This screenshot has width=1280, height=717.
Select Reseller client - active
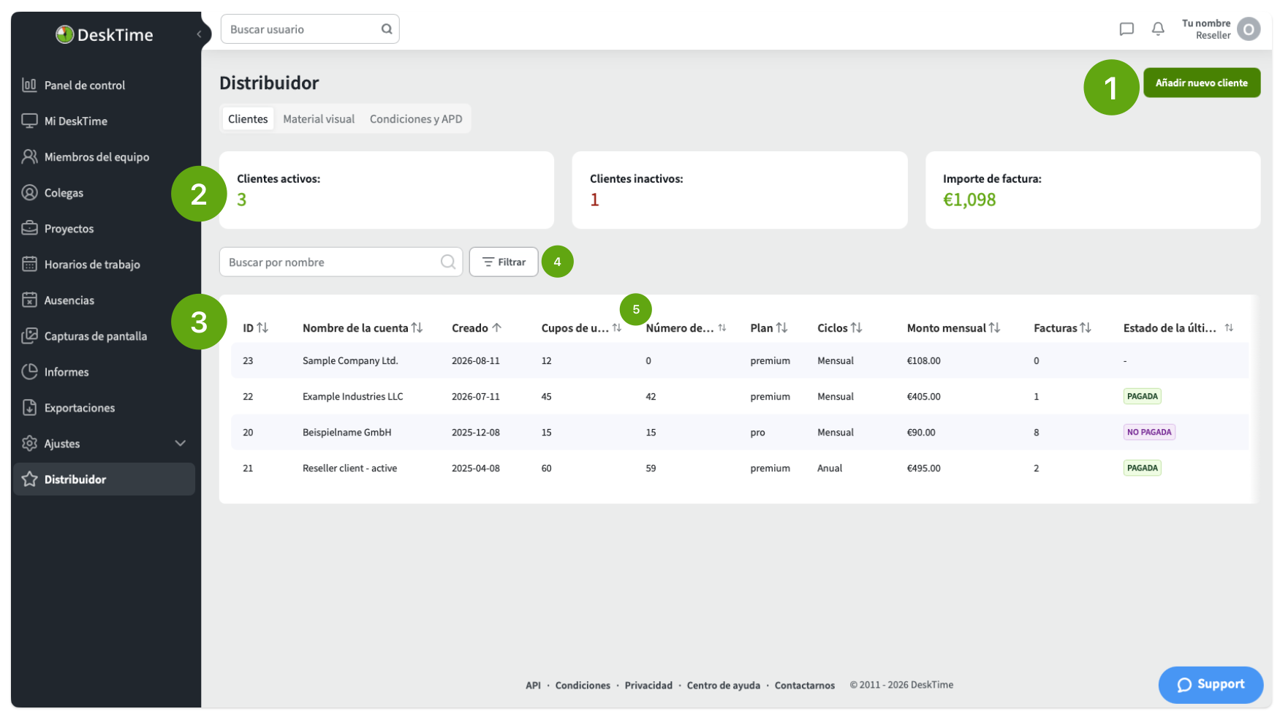pyautogui.click(x=350, y=468)
